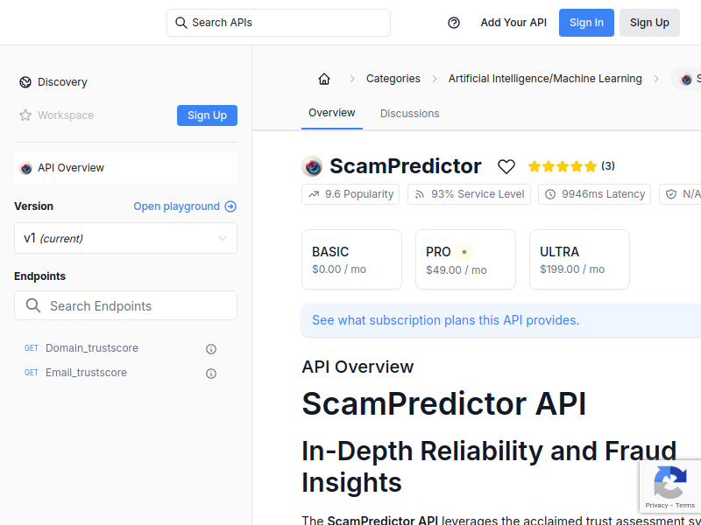Click the Domain_trustscore info icon
This screenshot has width=701, height=525.
pyautogui.click(x=211, y=349)
